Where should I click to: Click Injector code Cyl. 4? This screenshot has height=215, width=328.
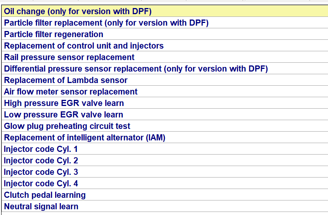[x=41, y=184]
